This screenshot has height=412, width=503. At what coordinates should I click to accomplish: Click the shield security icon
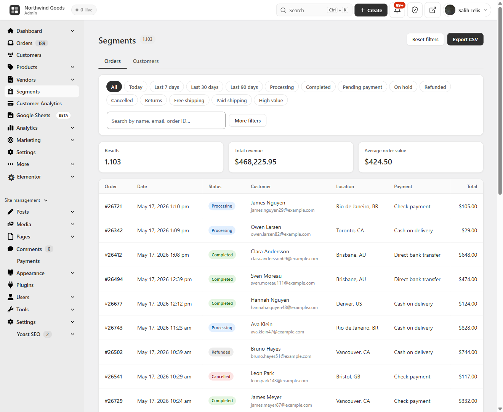tap(415, 10)
